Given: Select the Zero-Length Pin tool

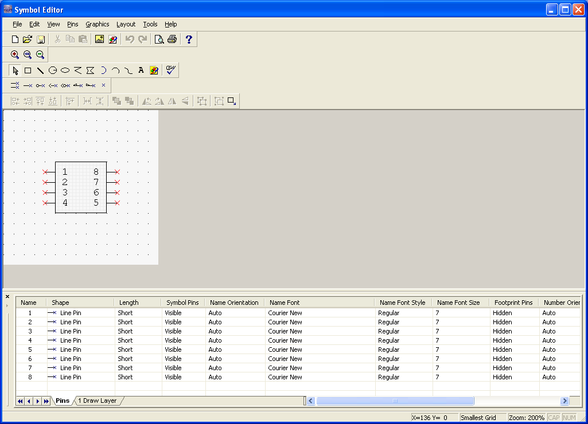Looking at the screenshot, I should point(103,86).
